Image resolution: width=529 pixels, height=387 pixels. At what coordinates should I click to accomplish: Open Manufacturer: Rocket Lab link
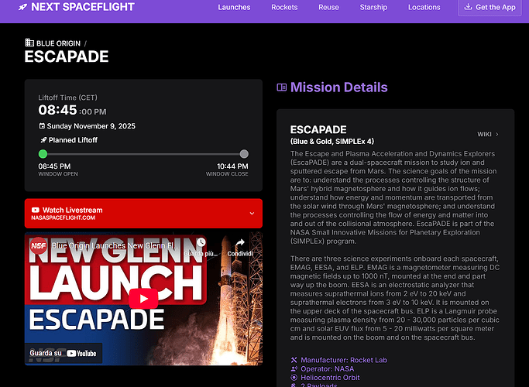click(344, 360)
